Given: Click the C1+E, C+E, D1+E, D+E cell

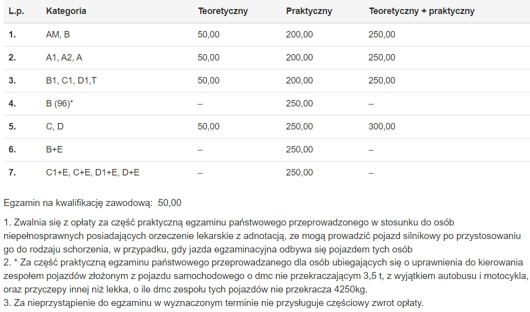Looking at the screenshot, I should (93, 172).
